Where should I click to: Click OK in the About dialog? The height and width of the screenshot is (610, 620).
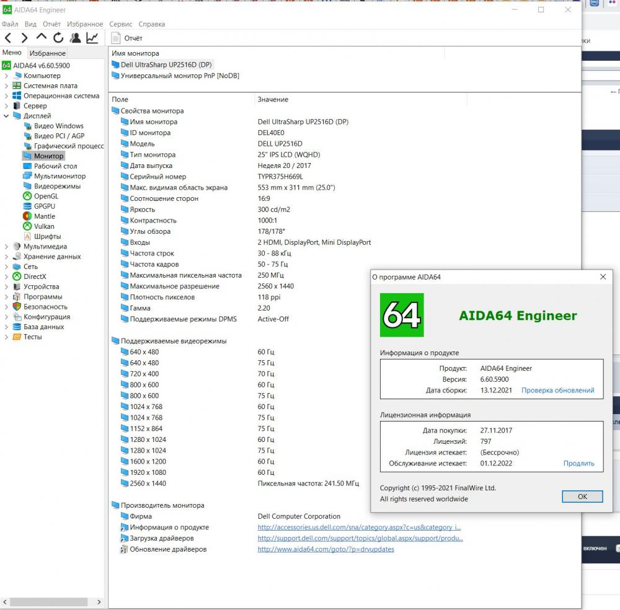pos(582,497)
